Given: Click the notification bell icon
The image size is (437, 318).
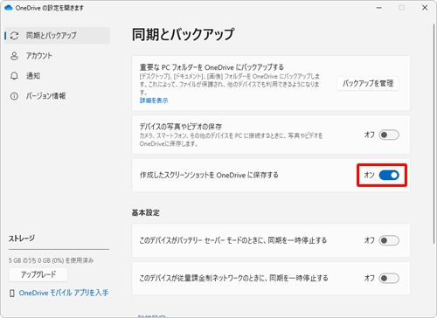Looking at the screenshot, I should [x=14, y=76].
